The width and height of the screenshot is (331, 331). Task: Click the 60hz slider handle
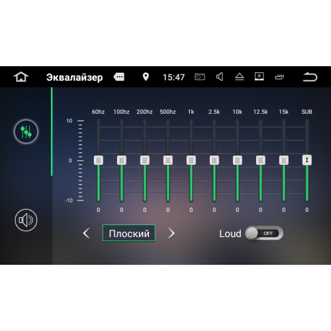(x=99, y=160)
